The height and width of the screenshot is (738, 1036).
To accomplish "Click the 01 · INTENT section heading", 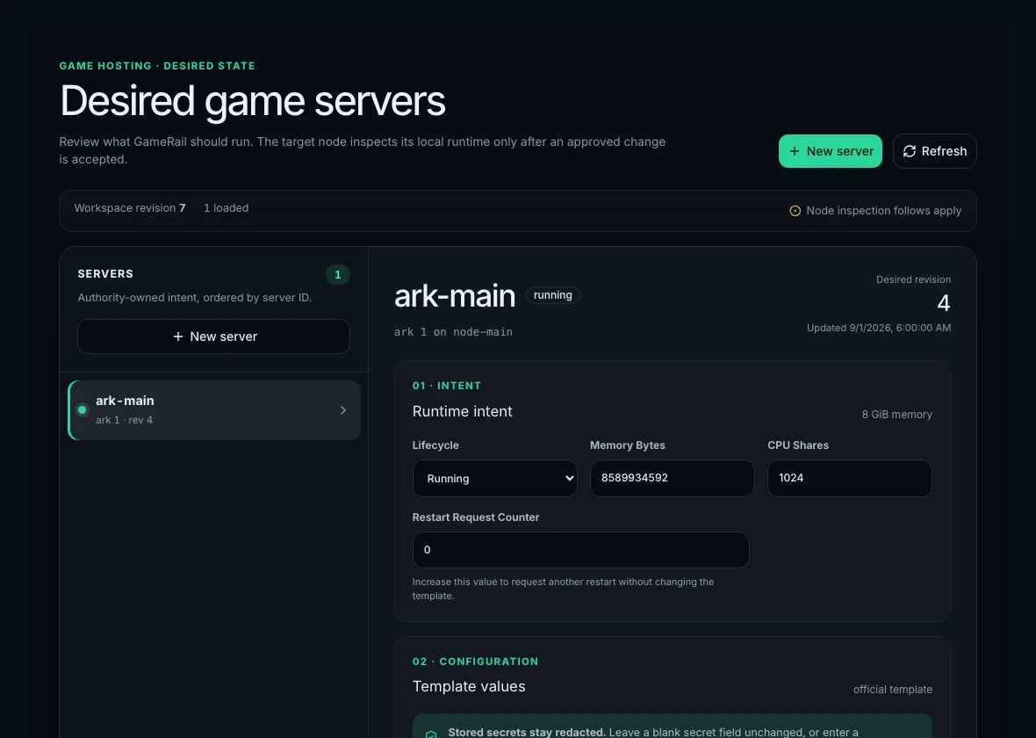I will (447, 386).
